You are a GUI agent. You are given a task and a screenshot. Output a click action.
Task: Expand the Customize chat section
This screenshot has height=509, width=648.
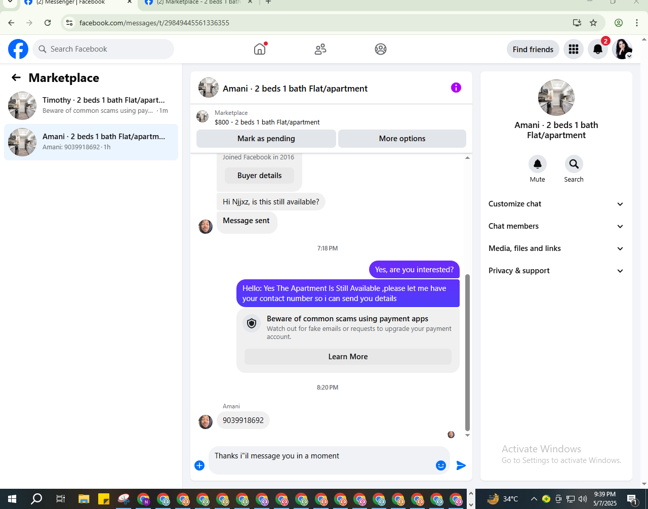(556, 204)
